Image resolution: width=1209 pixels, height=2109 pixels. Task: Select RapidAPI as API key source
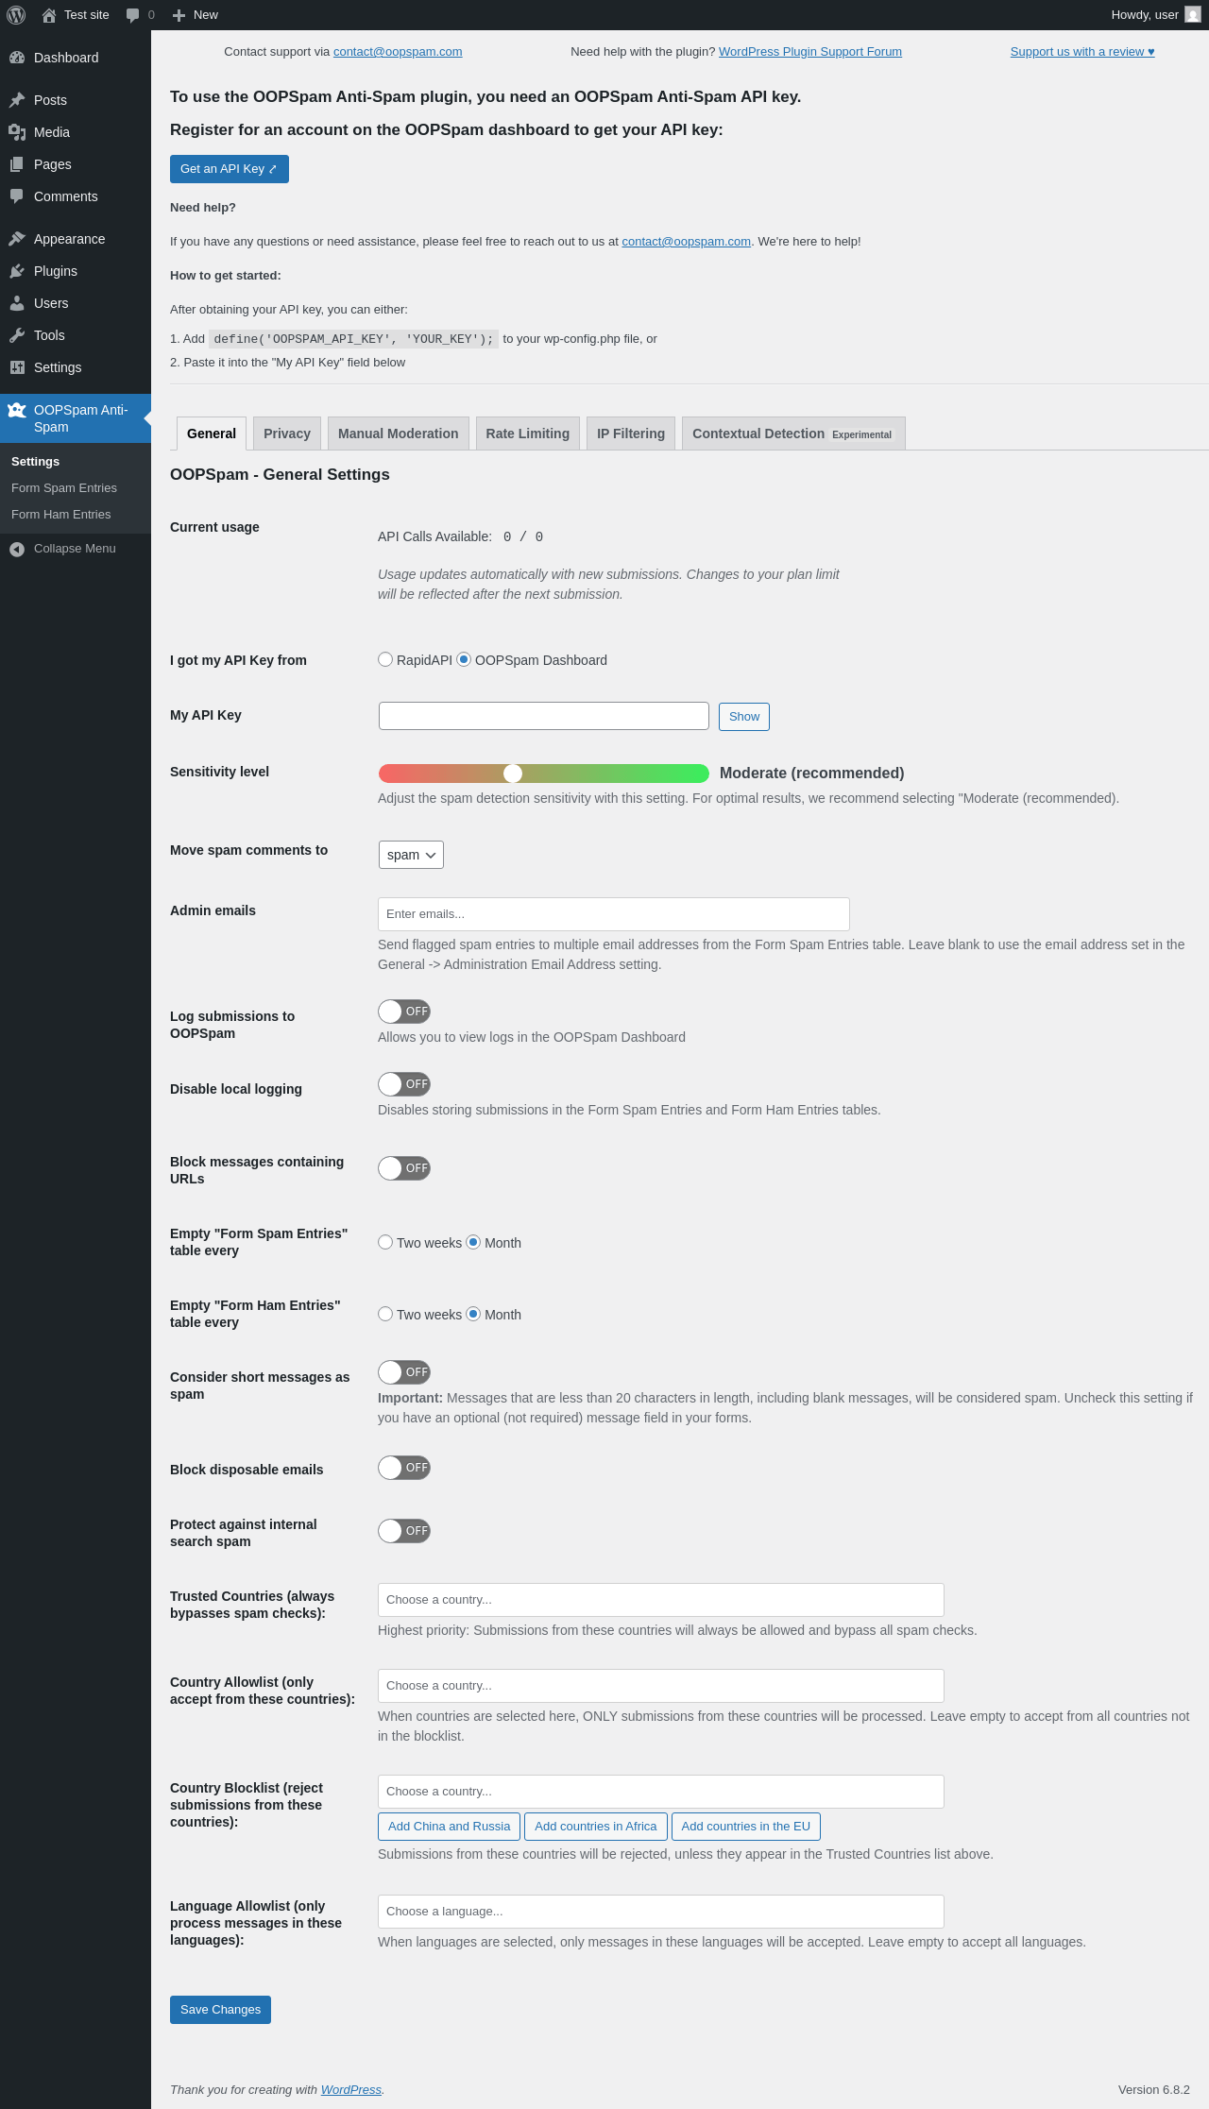pos(385,659)
